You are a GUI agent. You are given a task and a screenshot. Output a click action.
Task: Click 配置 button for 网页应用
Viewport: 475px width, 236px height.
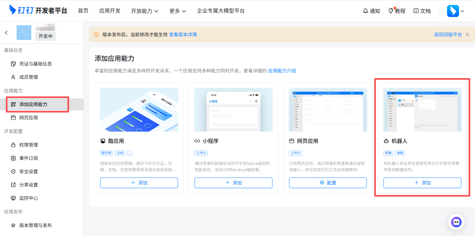coord(328,183)
